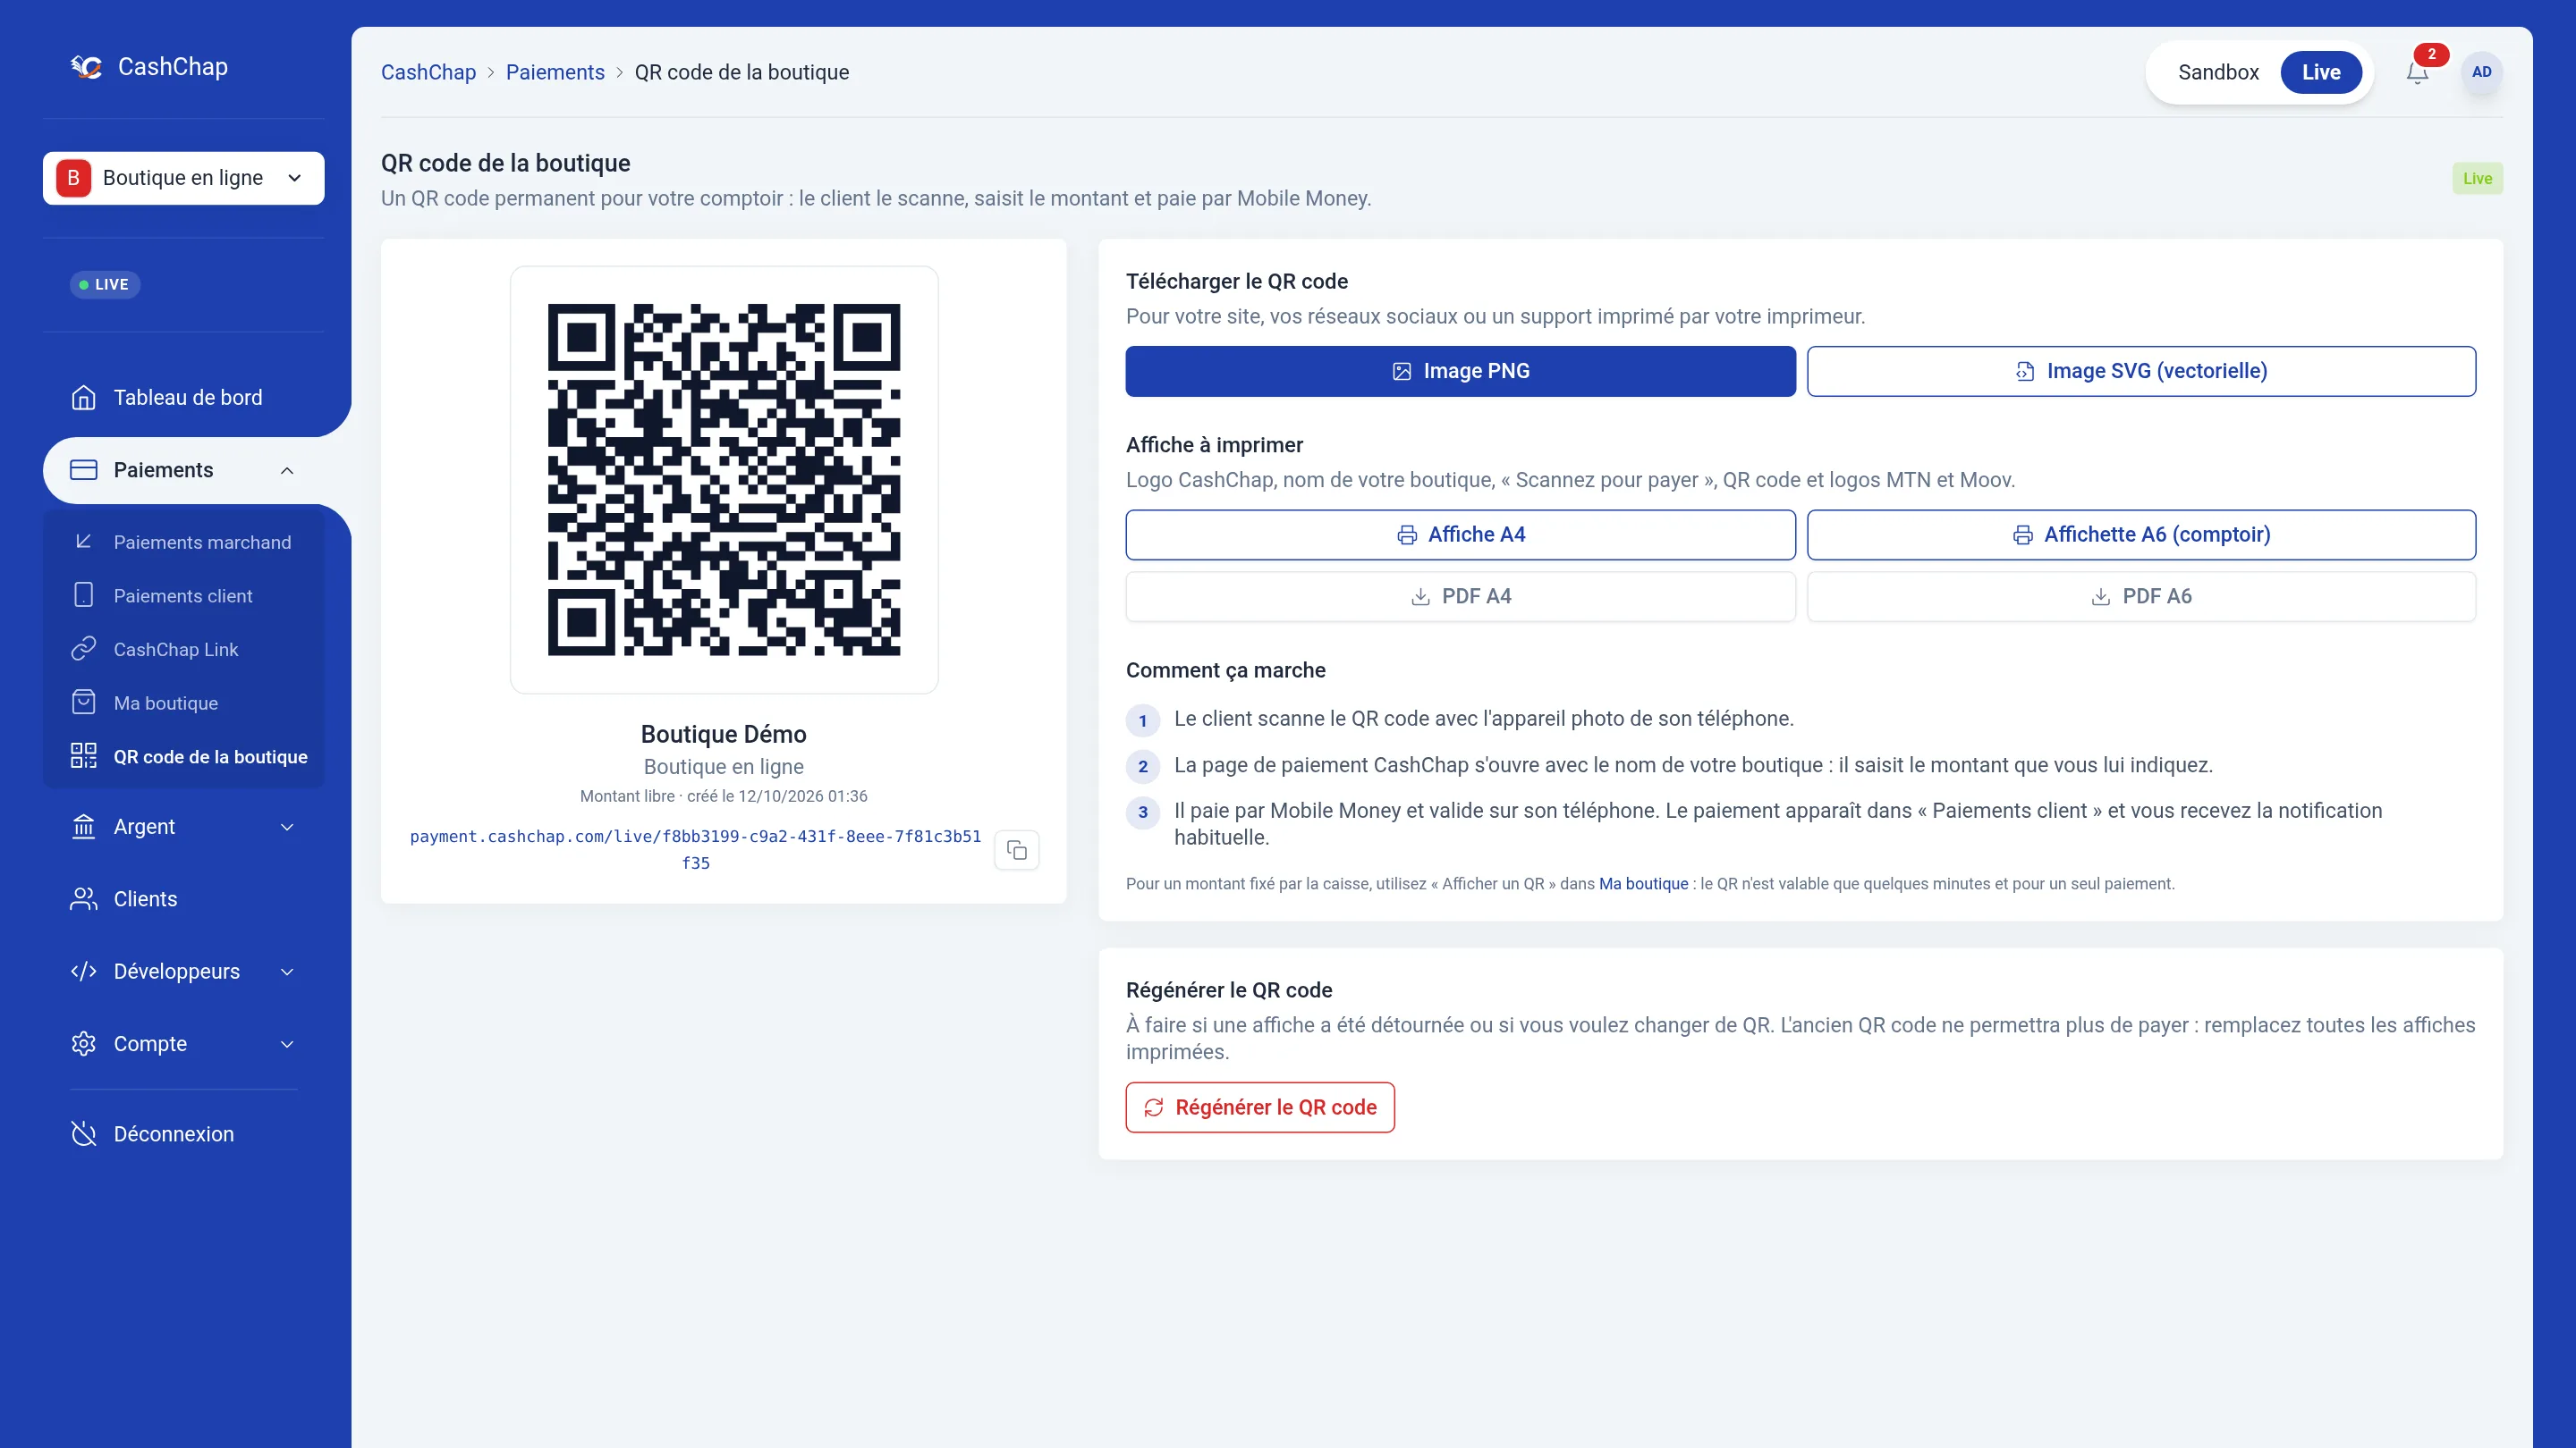
Task: Select QR code de la boutique menu item
Action: pos(184,756)
